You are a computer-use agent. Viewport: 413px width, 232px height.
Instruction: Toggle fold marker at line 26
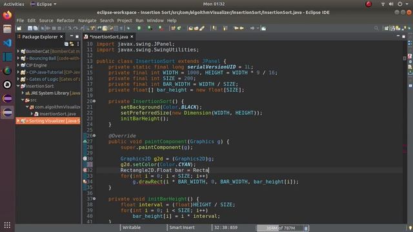94,136
